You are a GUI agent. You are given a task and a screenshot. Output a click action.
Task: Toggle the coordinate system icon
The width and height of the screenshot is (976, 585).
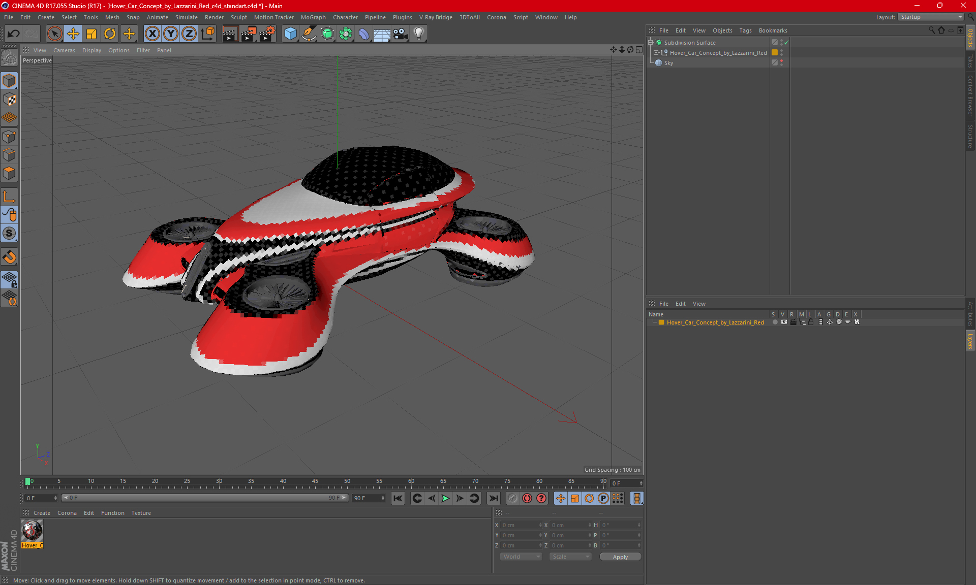pyautogui.click(x=207, y=34)
